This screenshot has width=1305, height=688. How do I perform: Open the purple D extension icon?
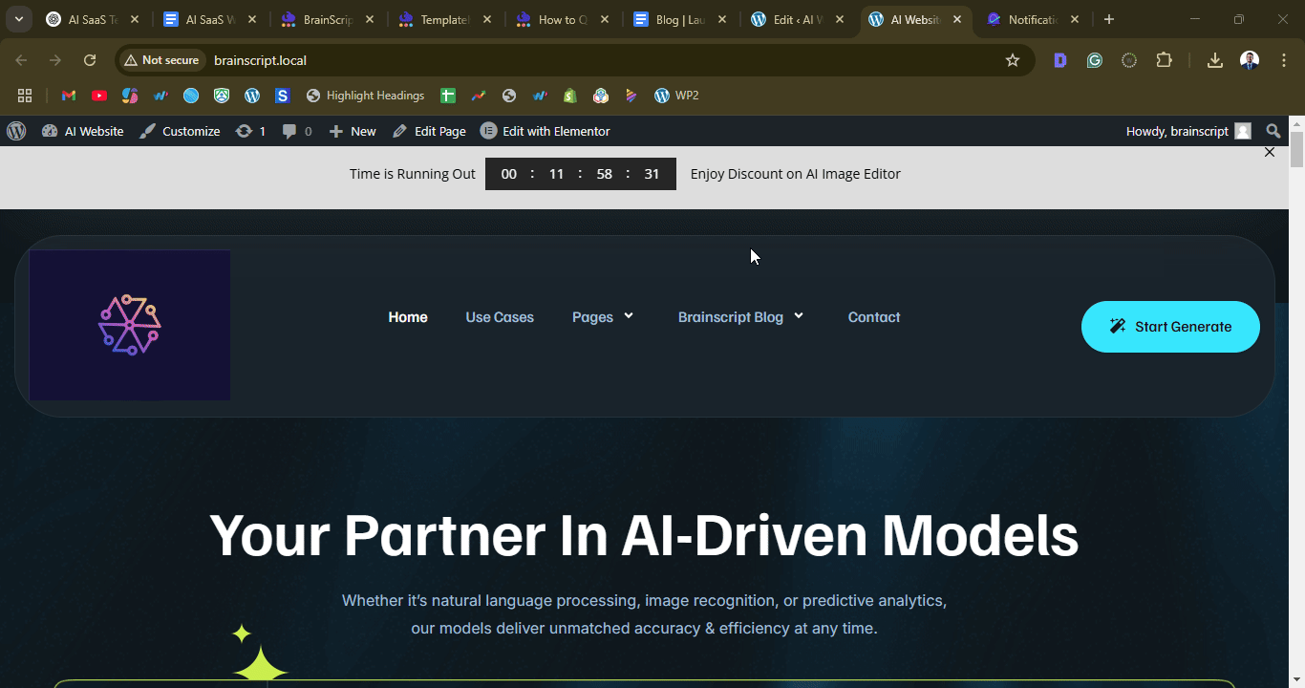click(1060, 60)
